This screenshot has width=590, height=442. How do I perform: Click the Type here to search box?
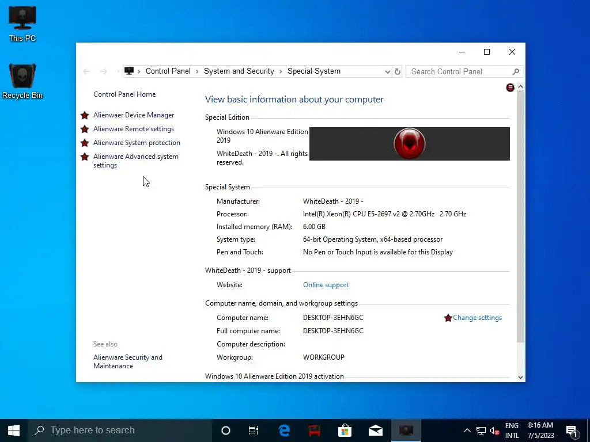(x=120, y=430)
